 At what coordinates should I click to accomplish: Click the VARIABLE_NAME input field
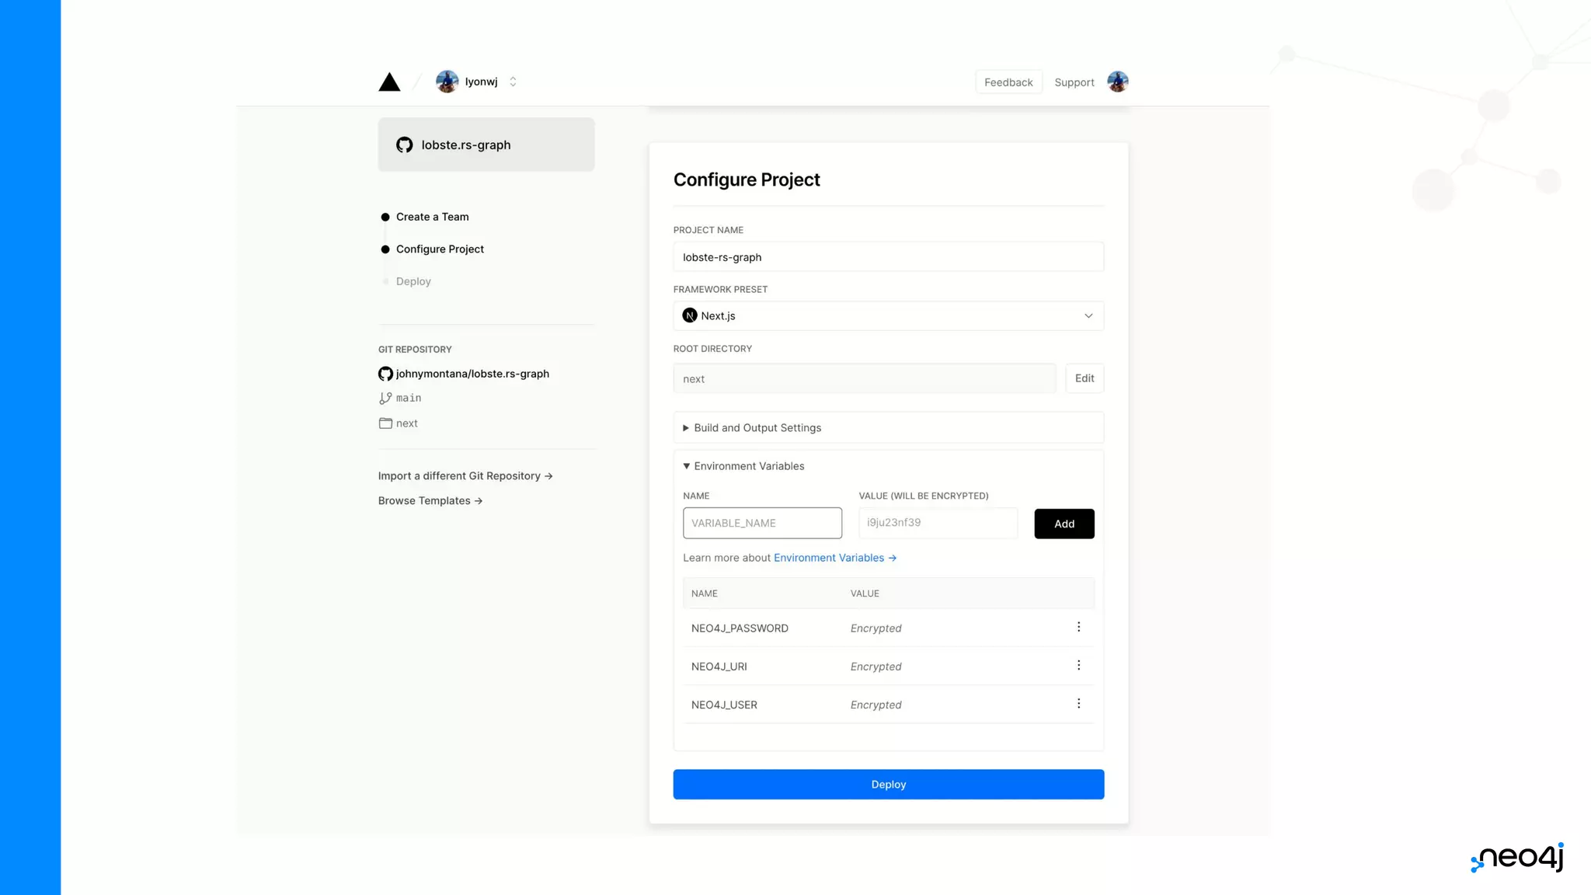click(762, 523)
